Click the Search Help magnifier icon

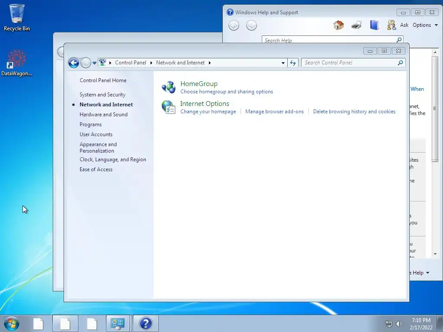[399, 40]
